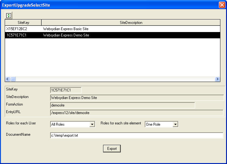227x164 pixels.
Task: Click the EntryURL label
Action: pos(13,112)
